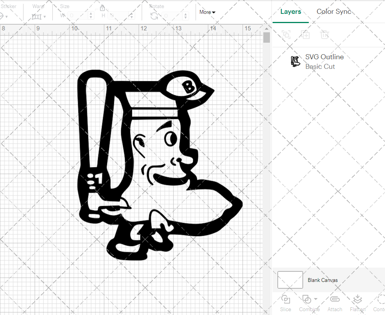Switch to the Color Sync tab
This screenshot has height=315, width=385.
pyautogui.click(x=334, y=12)
